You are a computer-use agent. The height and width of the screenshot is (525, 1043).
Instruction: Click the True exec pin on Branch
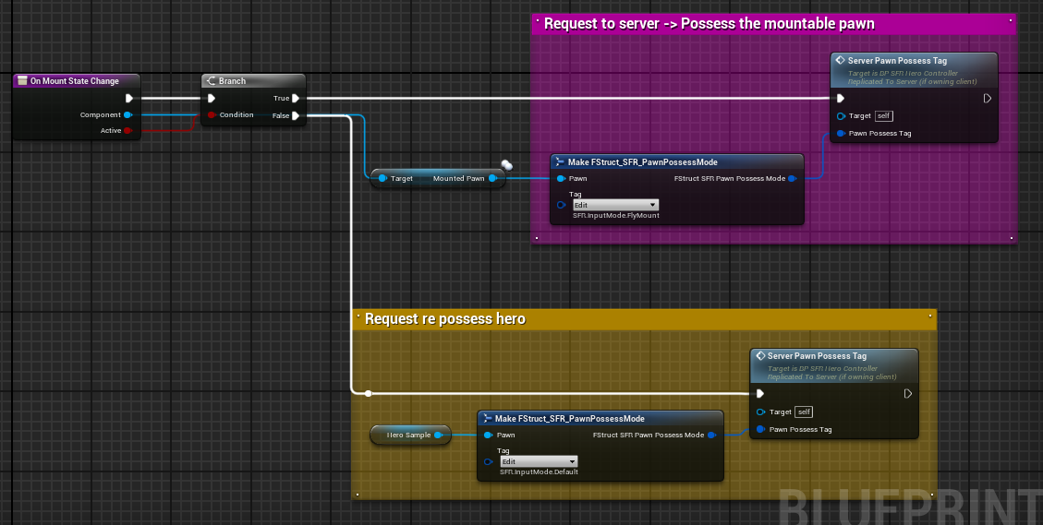point(296,98)
